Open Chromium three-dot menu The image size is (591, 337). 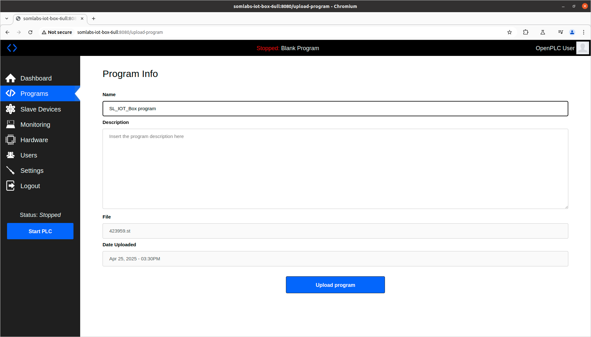click(584, 32)
